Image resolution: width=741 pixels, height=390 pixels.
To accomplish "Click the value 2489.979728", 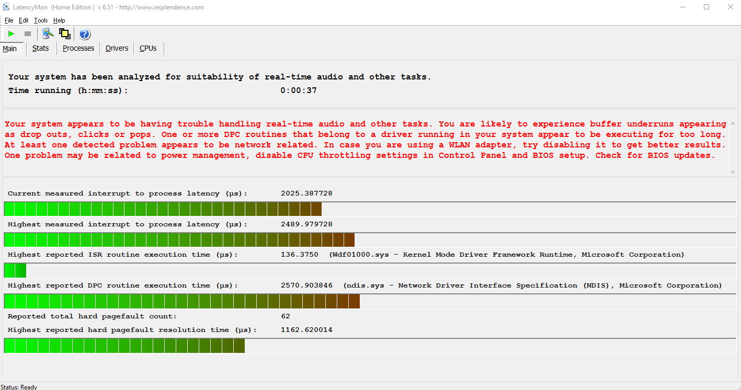I will pos(306,224).
